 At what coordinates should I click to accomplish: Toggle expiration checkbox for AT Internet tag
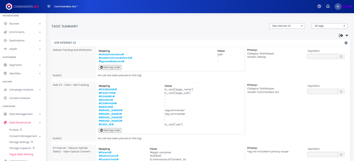(x=341, y=154)
